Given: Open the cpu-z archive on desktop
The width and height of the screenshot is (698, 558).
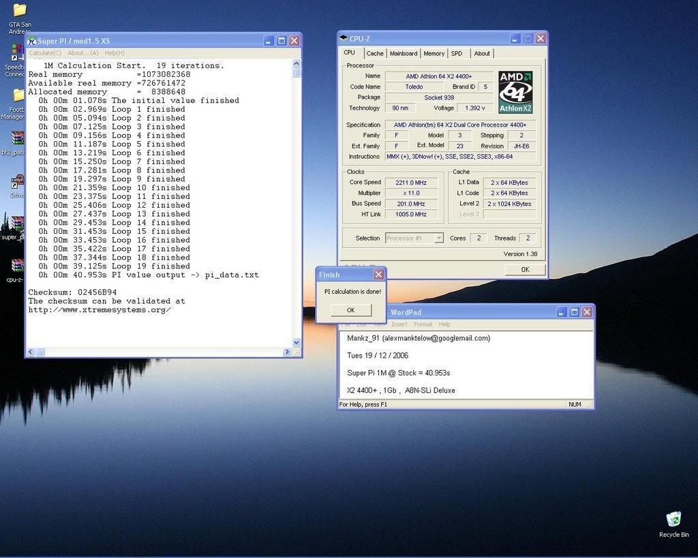Looking at the screenshot, I should [x=17, y=266].
